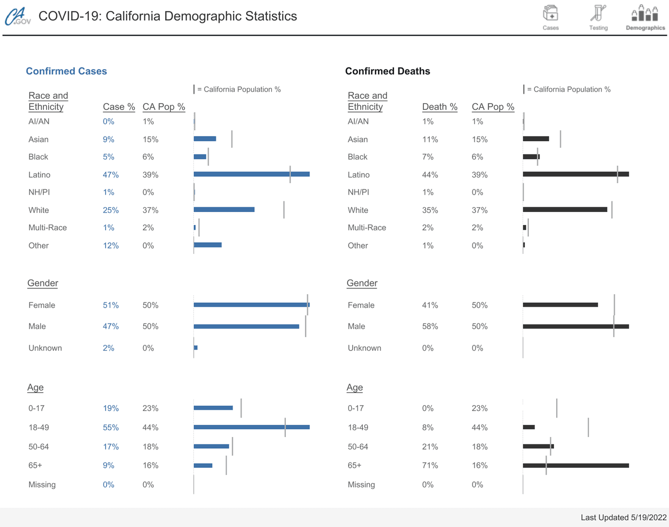669x527 pixels.
Task: Click the Gender header under Confirmed Cases
Action: coord(43,283)
